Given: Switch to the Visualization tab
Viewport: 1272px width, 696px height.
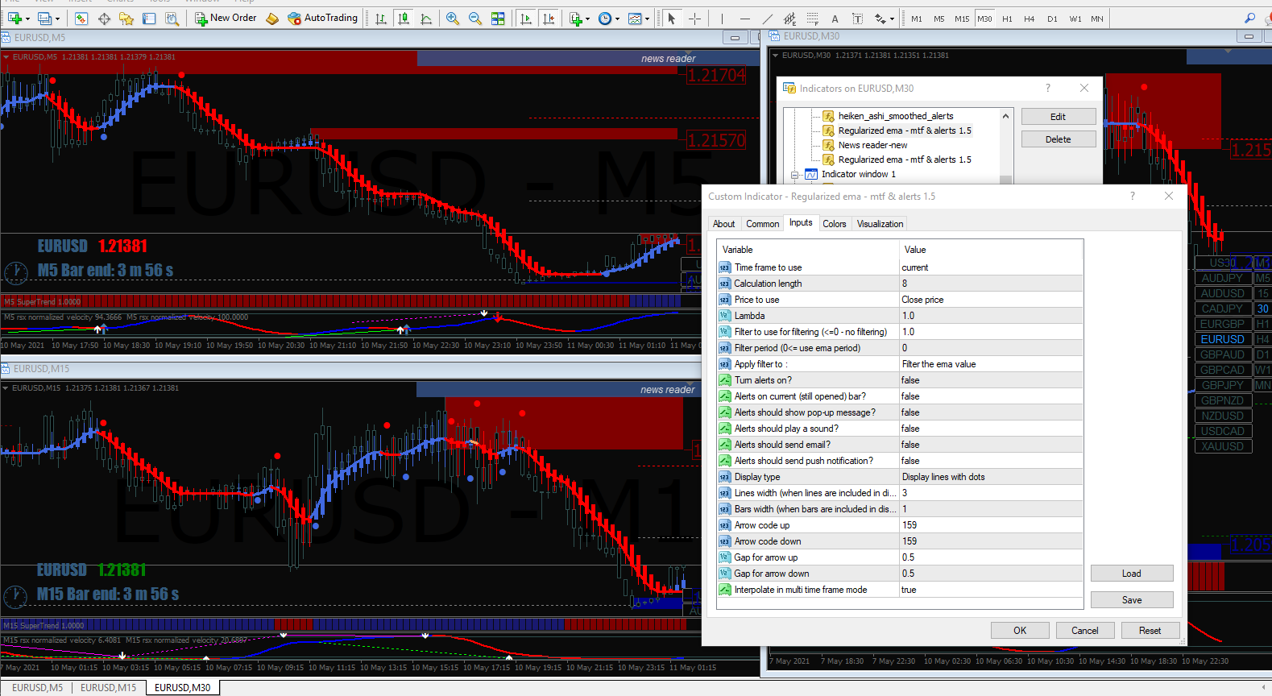Looking at the screenshot, I should tap(880, 224).
